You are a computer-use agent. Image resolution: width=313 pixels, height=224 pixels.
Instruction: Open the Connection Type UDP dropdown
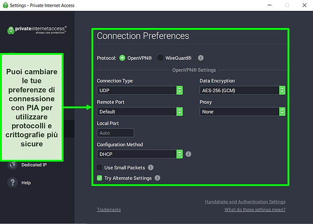(140, 90)
